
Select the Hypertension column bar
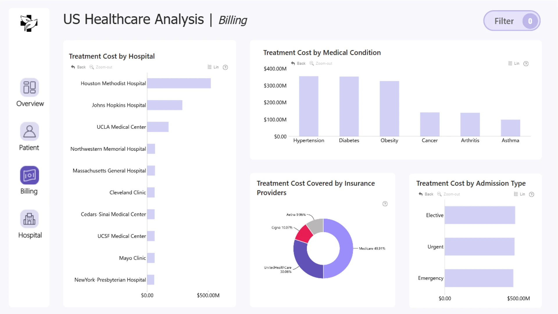point(309,106)
